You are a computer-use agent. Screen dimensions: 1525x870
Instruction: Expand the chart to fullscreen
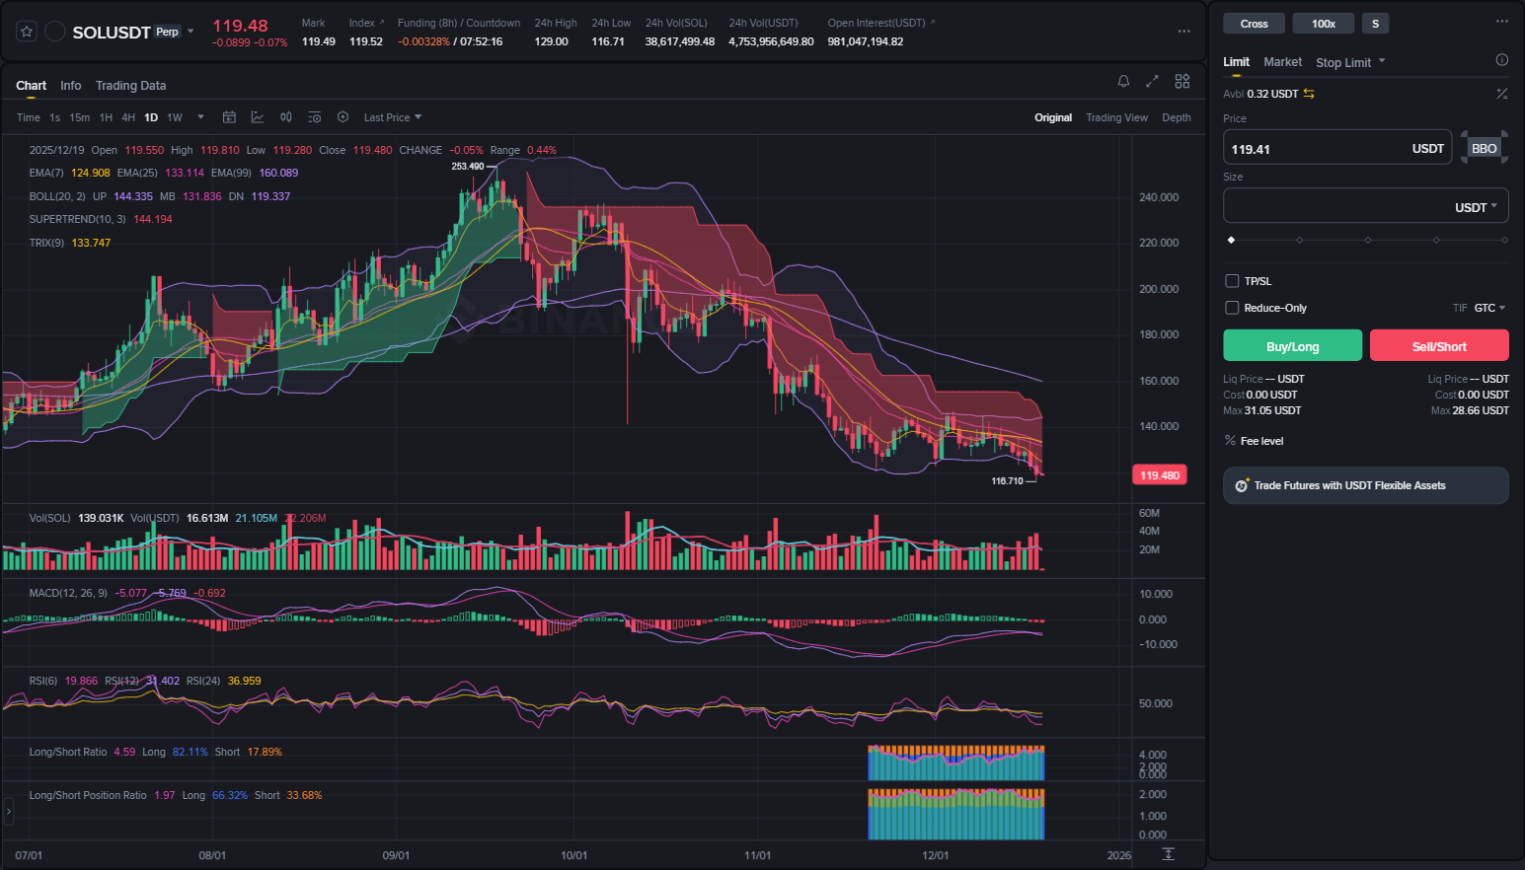(1152, 82)
